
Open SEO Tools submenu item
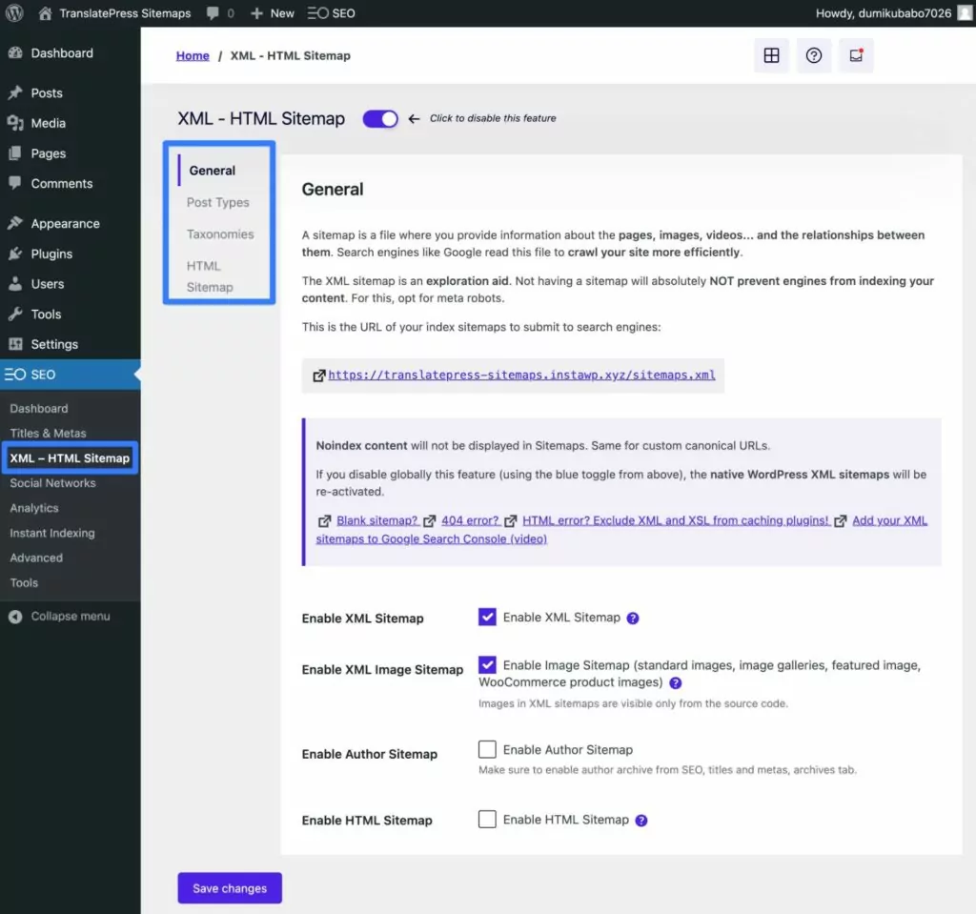24,582
